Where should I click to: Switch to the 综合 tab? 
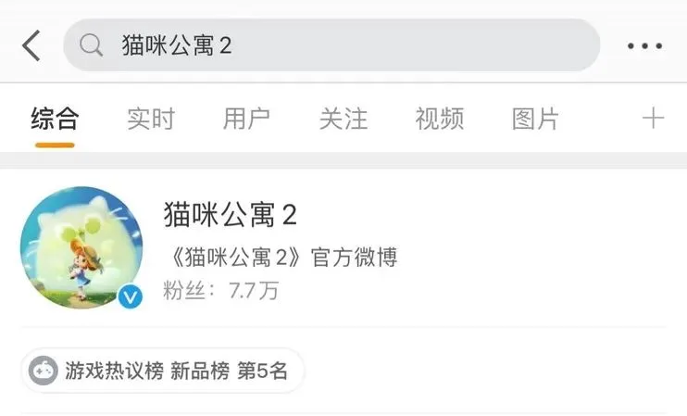(55, 119)
